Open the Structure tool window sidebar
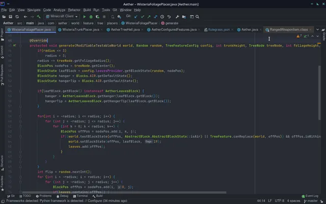 pyautogui.click(x=2, y=163)
